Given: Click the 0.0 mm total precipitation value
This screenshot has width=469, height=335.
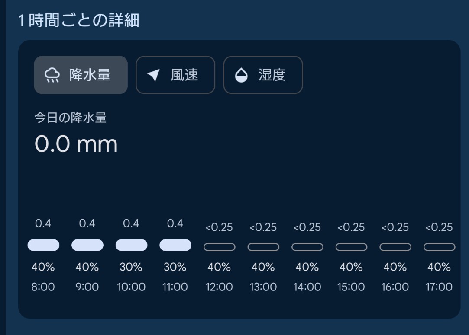Looking at the screenshot, I should [76, 144].
